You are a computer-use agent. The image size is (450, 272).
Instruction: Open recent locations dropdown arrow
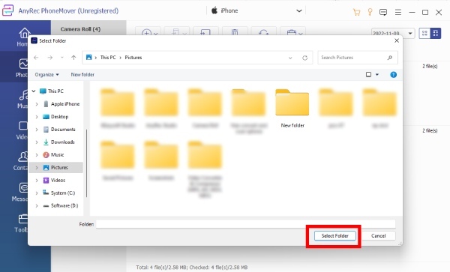click(x=62, y=58)
